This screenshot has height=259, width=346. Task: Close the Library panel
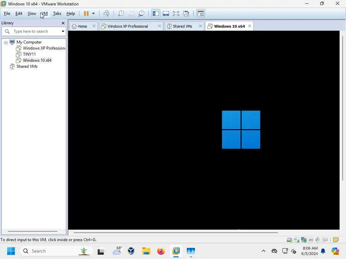pyautogui.click(x=63, y=23)
